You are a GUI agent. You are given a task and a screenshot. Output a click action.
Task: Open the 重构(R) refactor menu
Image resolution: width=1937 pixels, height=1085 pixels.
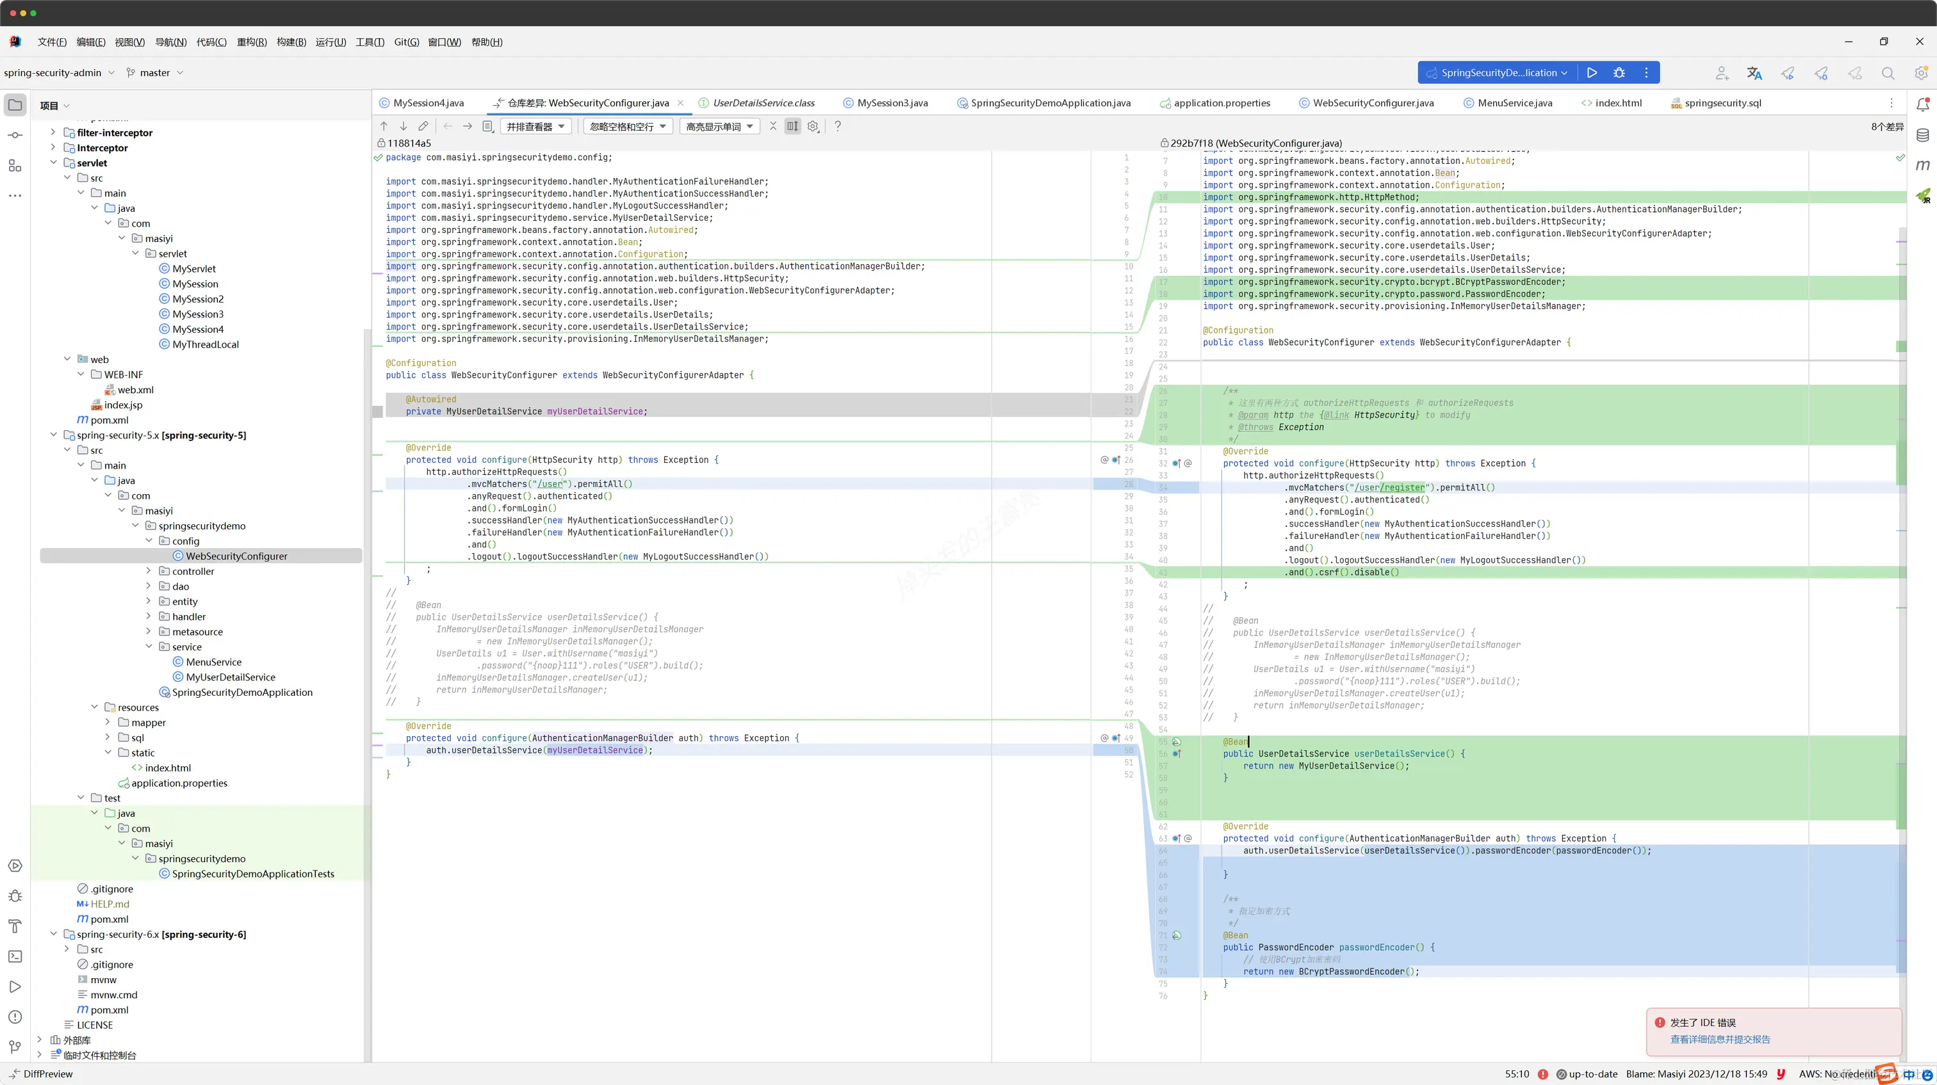tap(251, 42)
